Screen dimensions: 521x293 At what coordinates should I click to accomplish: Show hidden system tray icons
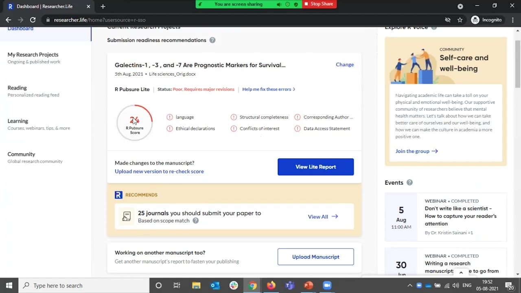tap(410, 286)
